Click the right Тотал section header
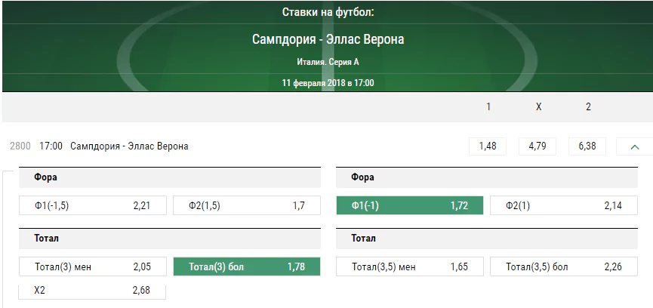The width and height of the screenshot is (653, 308). (487, 239)
